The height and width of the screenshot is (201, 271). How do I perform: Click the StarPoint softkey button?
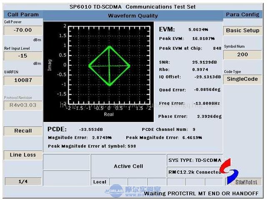244,182
